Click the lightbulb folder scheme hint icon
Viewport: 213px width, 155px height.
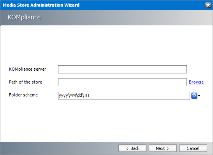tap(194, 96)
